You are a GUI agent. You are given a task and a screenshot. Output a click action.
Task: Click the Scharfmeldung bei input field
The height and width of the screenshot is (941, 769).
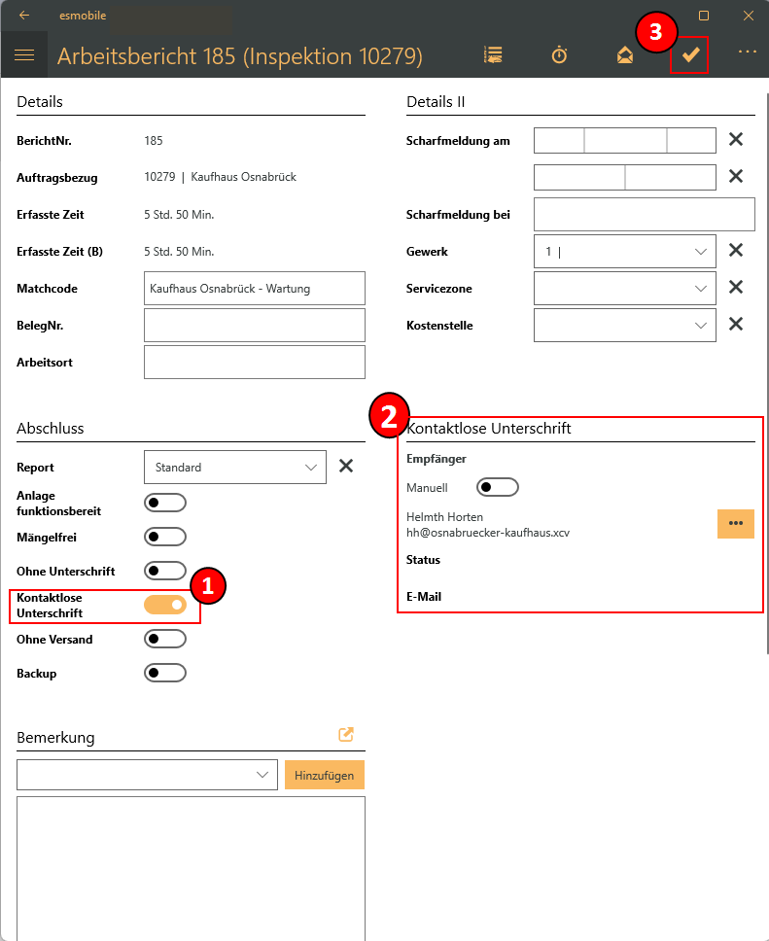click(645, 214)
